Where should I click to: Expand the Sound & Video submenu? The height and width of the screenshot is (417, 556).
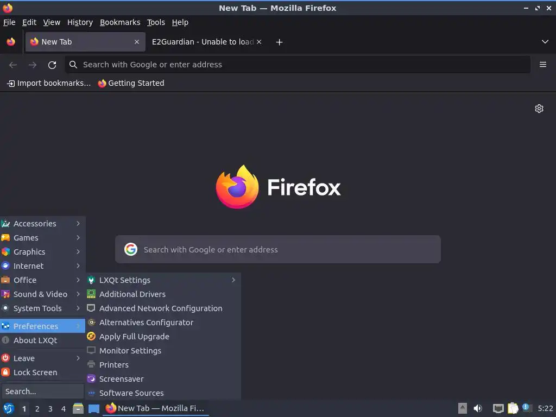42,294
